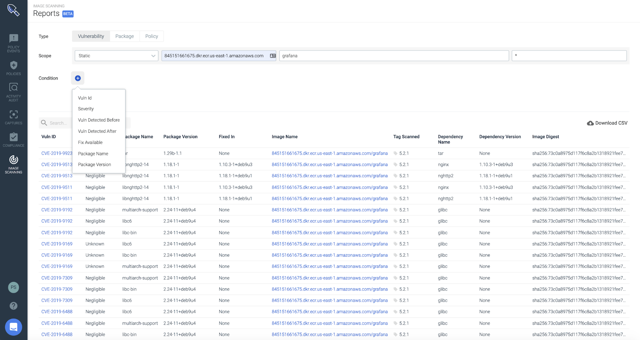The height and width of the screenshot is (340, 640).
Task: Open the Policies section from the sidebar
Action: [13, 68]
